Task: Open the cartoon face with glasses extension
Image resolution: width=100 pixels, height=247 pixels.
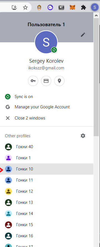Action: coord(39,7)
